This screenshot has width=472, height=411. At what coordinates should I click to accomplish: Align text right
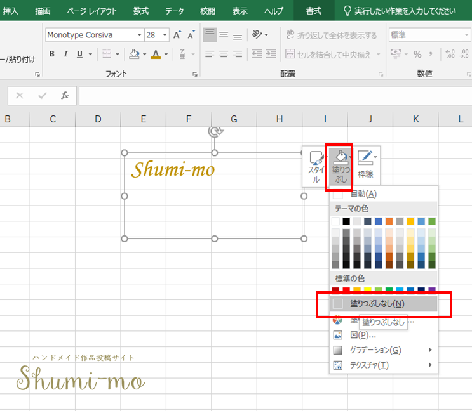[238, 54]
